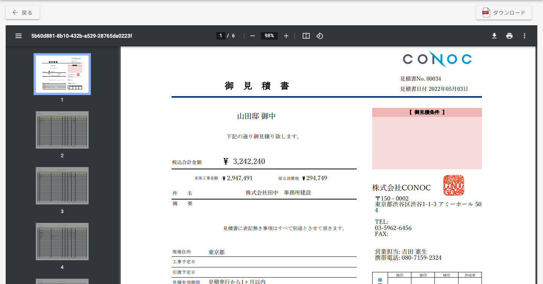Screen dimensions: 543x284
Task: Print the PDF document
Action: click(509, 36)
